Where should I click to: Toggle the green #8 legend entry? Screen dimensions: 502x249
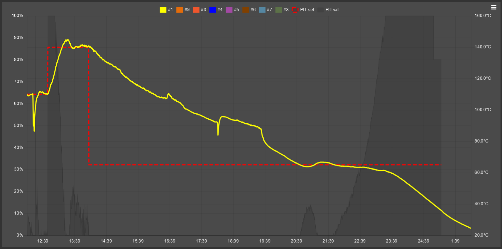click(282, 10)
